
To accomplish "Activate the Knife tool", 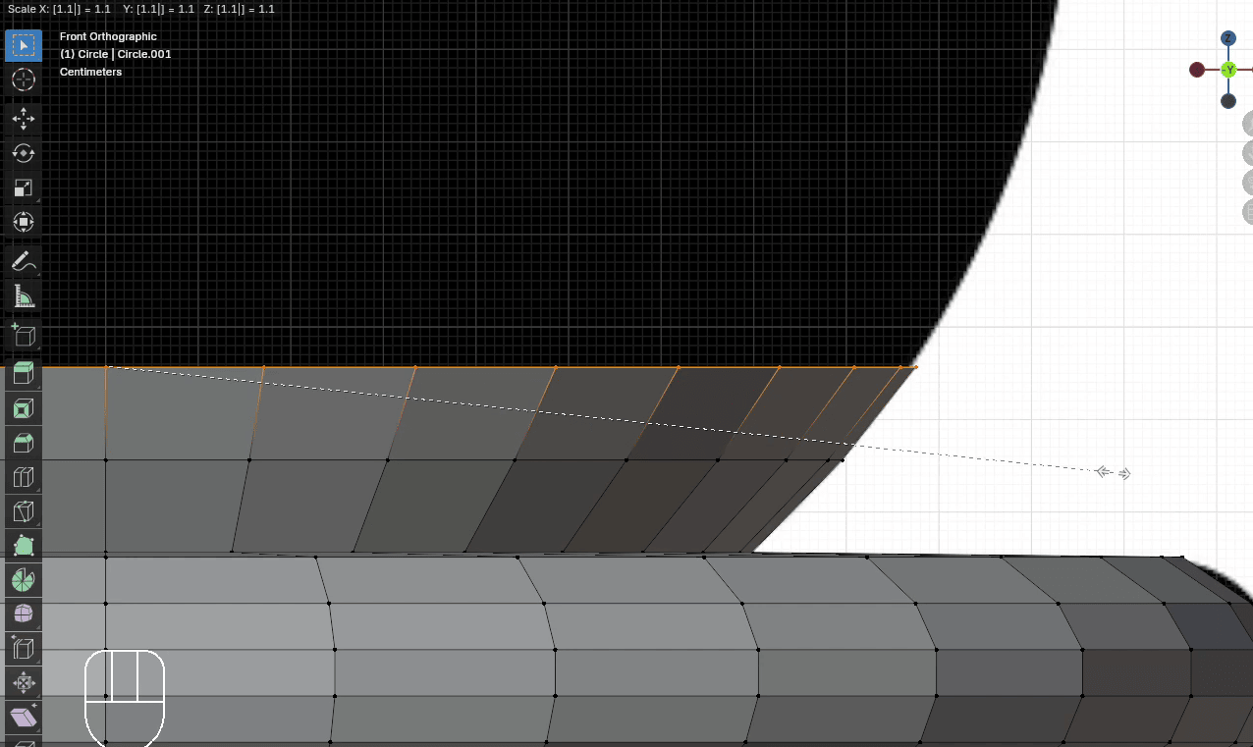I will coord(24,511).
